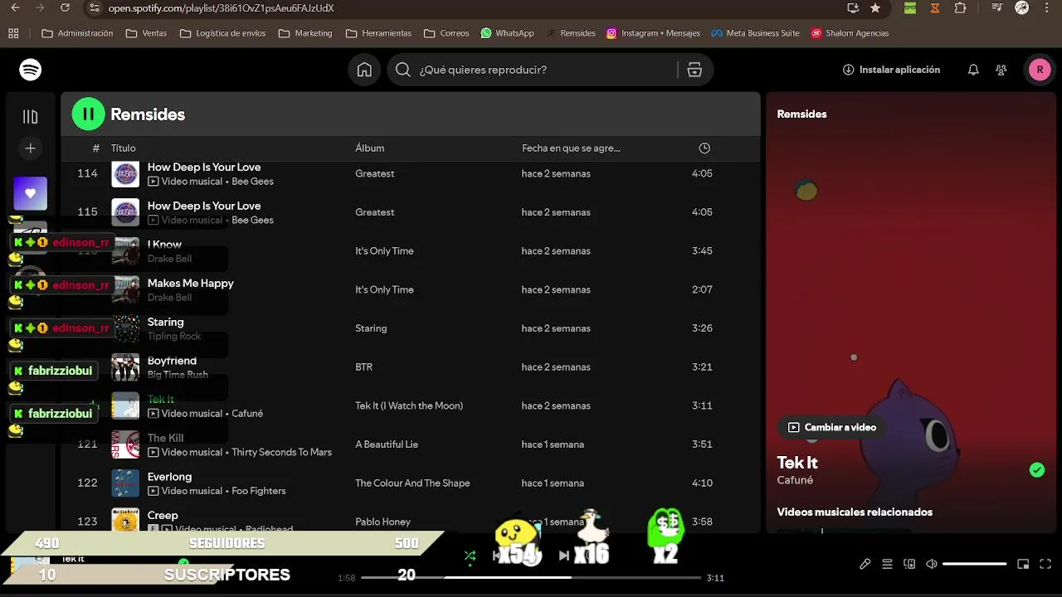Seek in the song progress bar

[x=531, y=577]
